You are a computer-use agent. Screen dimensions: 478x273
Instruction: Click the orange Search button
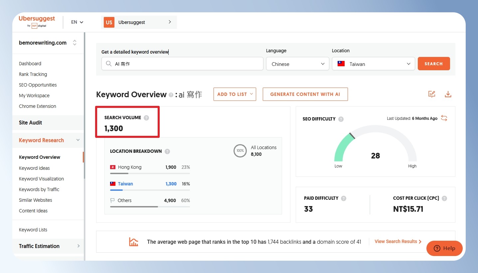click(x=434, y=64)
